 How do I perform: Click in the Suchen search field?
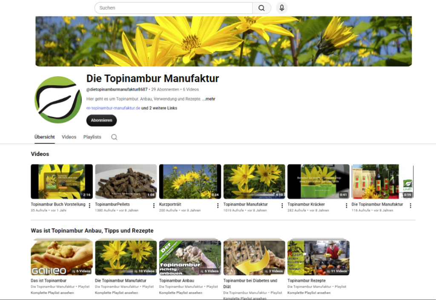pos(174,8)
